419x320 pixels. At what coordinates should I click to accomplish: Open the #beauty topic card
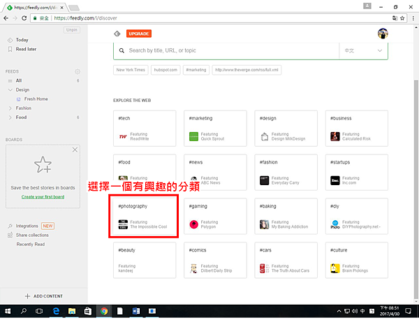pyautogui.click(x=145, y=260)
